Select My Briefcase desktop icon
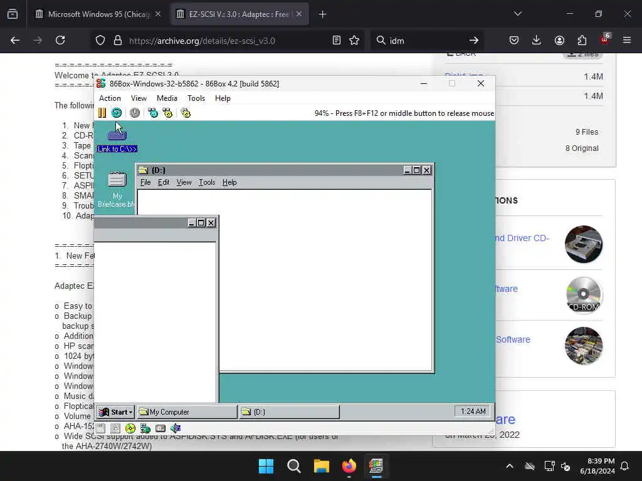The width and height of the screenshot is (642, 481). point(117,189)
